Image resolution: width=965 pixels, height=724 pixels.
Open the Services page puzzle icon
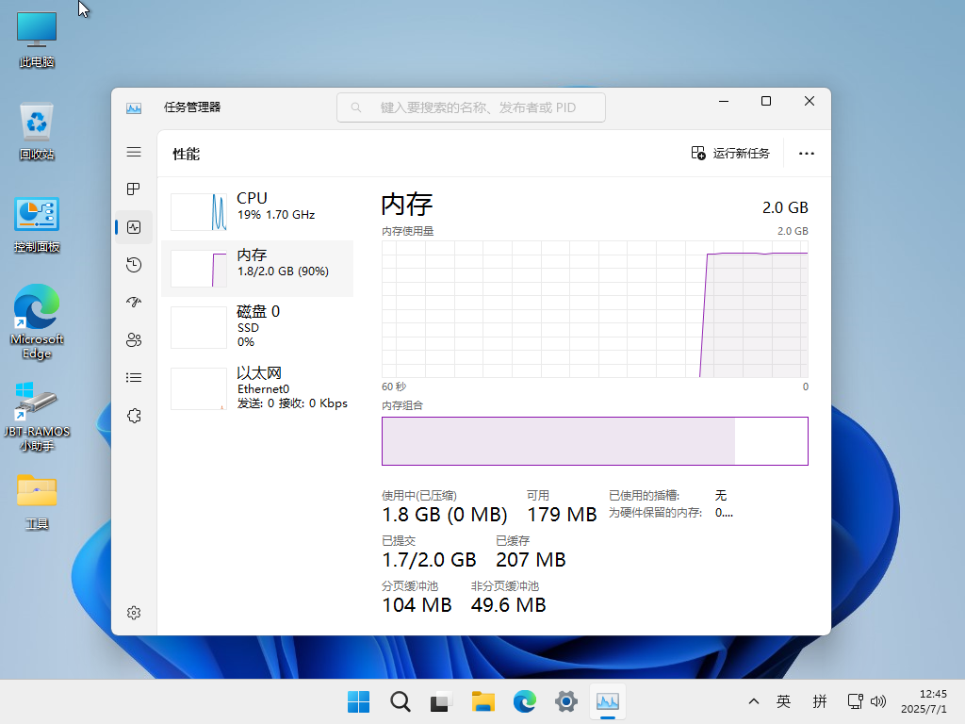tap(134, 416)
